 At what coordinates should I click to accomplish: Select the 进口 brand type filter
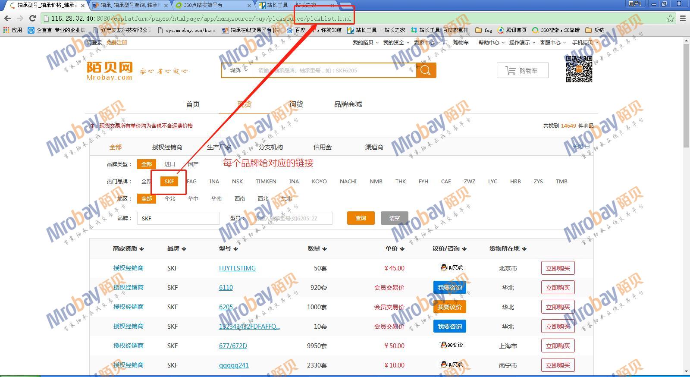[169, 164]
